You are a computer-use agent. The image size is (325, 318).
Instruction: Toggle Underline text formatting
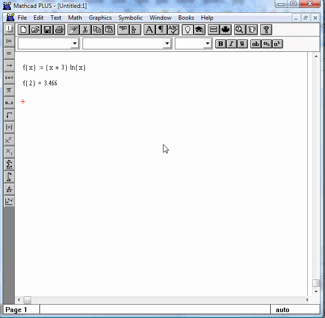pos(242,44)
